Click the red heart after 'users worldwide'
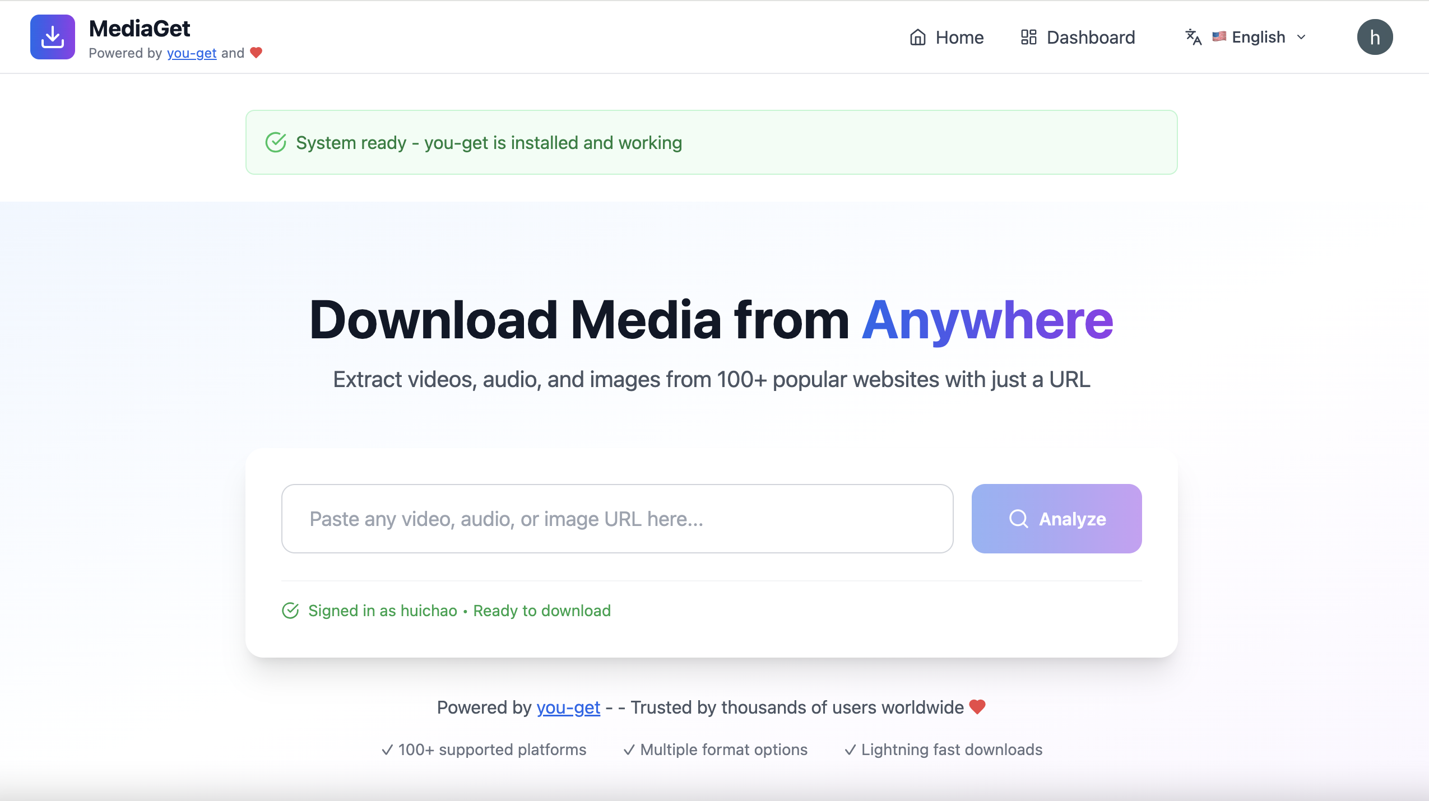This screenshot has width=1429, height=801. (x=977, y=707)
